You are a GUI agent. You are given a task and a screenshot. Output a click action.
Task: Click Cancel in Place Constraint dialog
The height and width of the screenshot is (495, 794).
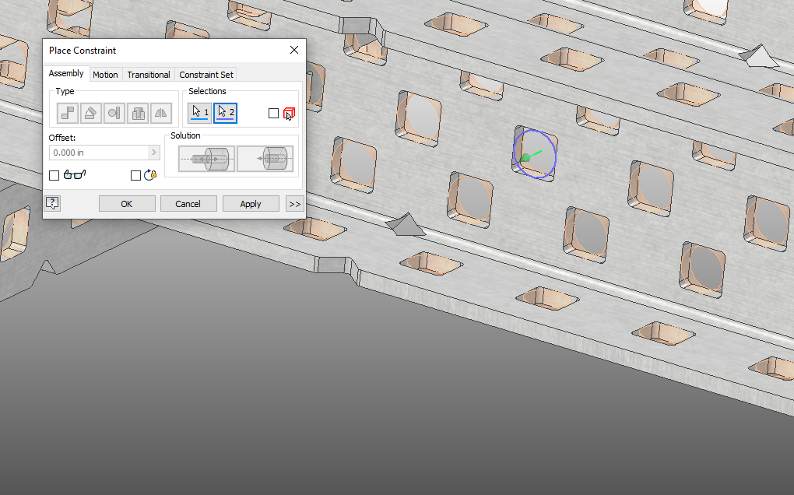coord(188,204)
